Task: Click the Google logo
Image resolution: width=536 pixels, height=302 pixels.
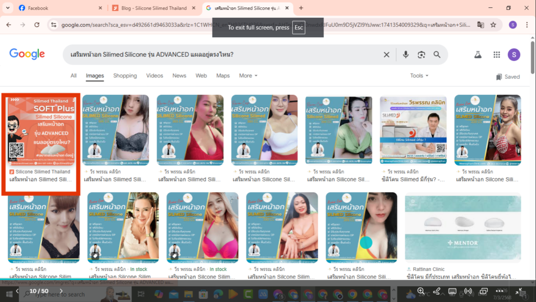Action: 27,54
